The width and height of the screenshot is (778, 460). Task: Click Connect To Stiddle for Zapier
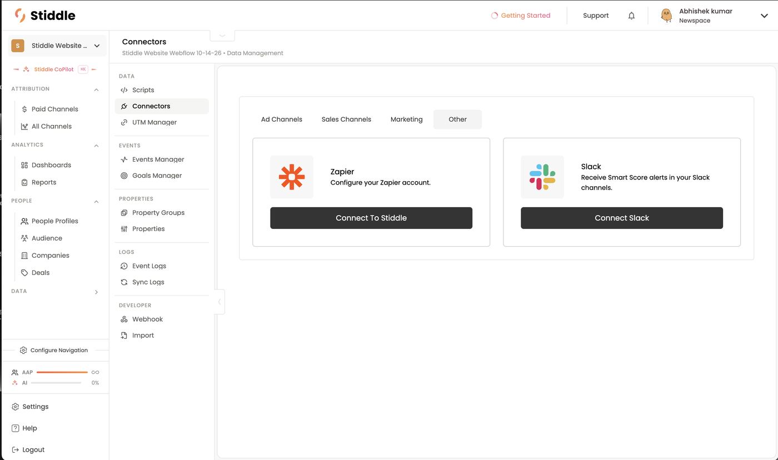pos(371,218)
